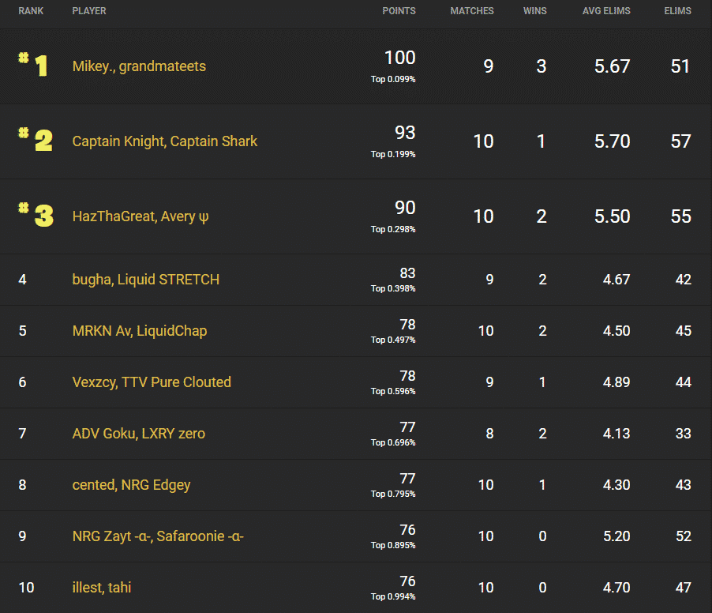Screen dimensions: 712x613
Task: Select the rank number 4 marker
Action: click(22, 279)
